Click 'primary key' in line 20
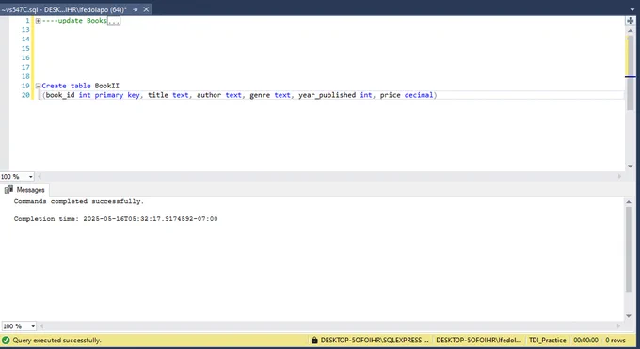The height and width of the screenshot is (349, 640). [x=117, y=95]
